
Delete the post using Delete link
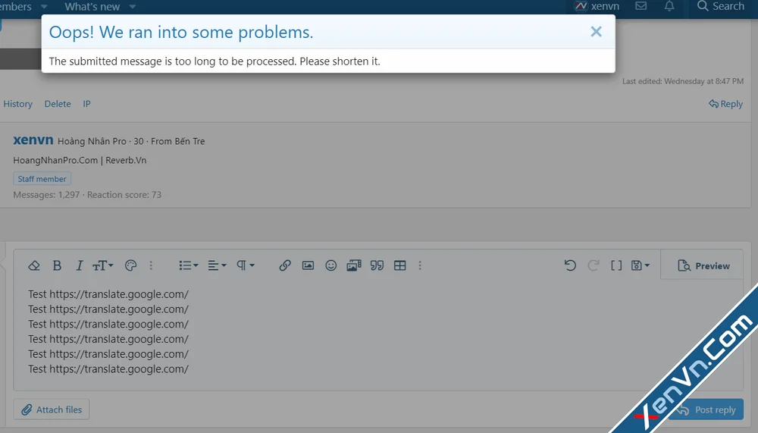point(58,104)
